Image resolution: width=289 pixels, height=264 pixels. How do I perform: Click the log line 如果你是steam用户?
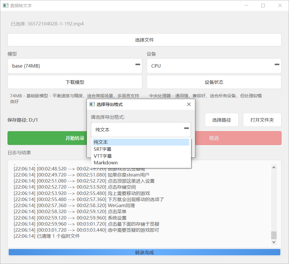tap(81, 175)
